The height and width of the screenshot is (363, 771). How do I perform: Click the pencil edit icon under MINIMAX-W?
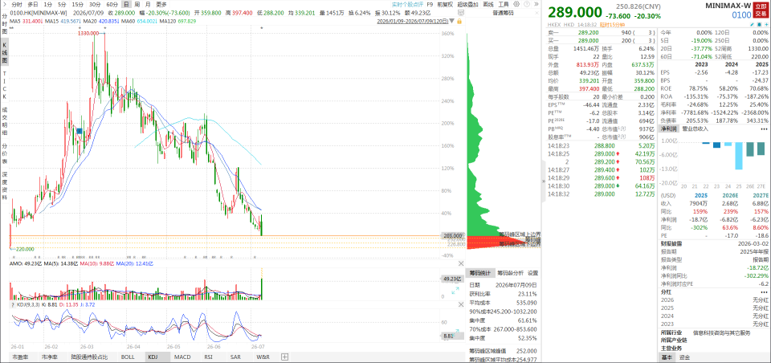coord(752,25)
